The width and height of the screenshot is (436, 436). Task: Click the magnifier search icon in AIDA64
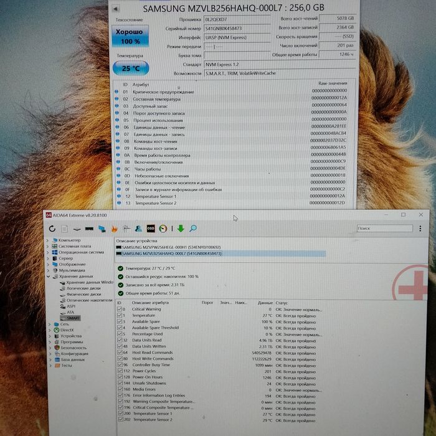pyautogui.click(x=193, y=229)
